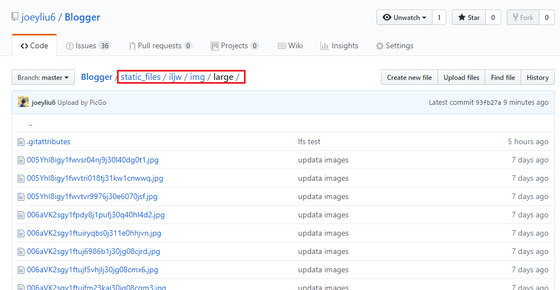Click Create new file button

click(x=409, y=78)
